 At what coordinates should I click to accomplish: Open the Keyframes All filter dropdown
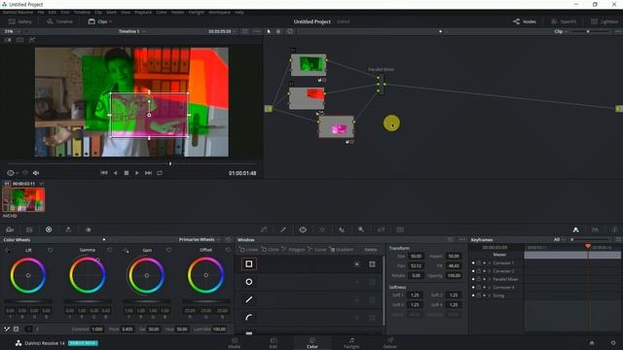tap(560, 240)
